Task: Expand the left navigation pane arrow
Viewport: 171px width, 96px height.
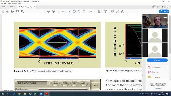Action: tap(1, 53)
